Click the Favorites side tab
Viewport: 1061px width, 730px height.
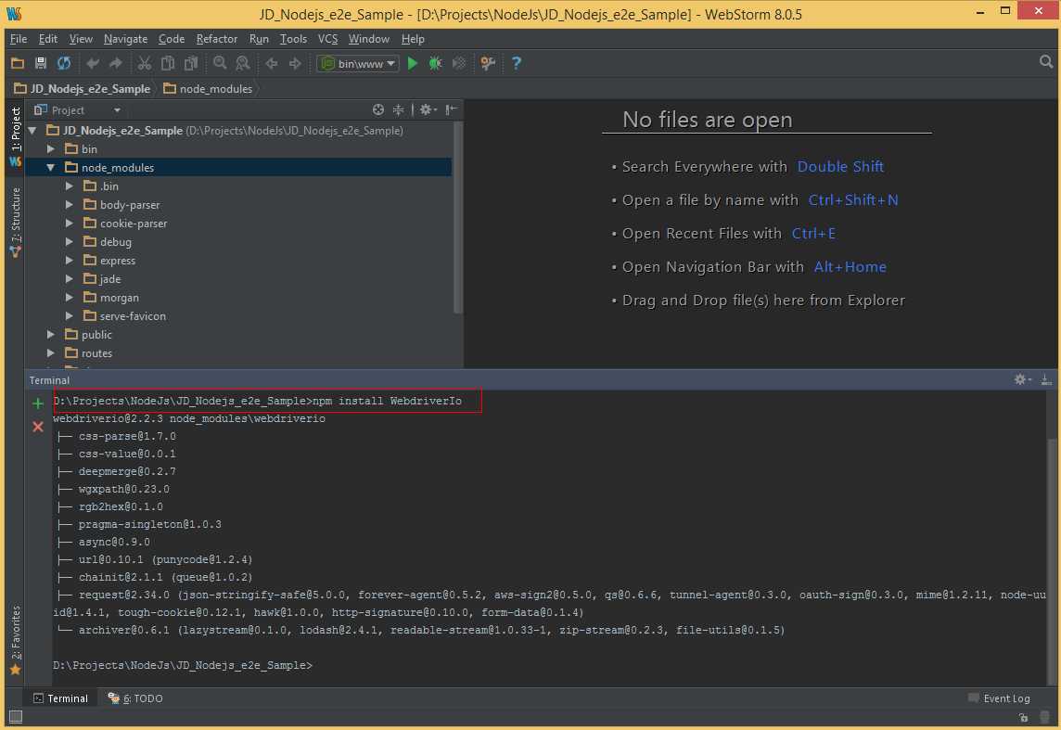pyautogui.click(x=15, y=640)
